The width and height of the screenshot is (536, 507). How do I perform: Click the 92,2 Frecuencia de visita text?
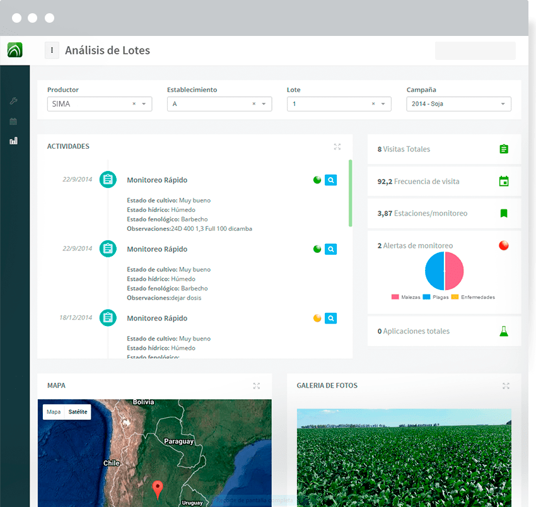(x=419, y=181)
